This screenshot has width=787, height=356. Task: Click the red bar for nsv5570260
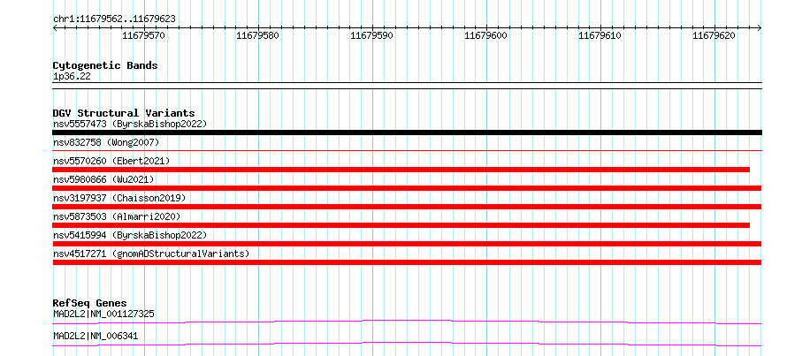401,170
